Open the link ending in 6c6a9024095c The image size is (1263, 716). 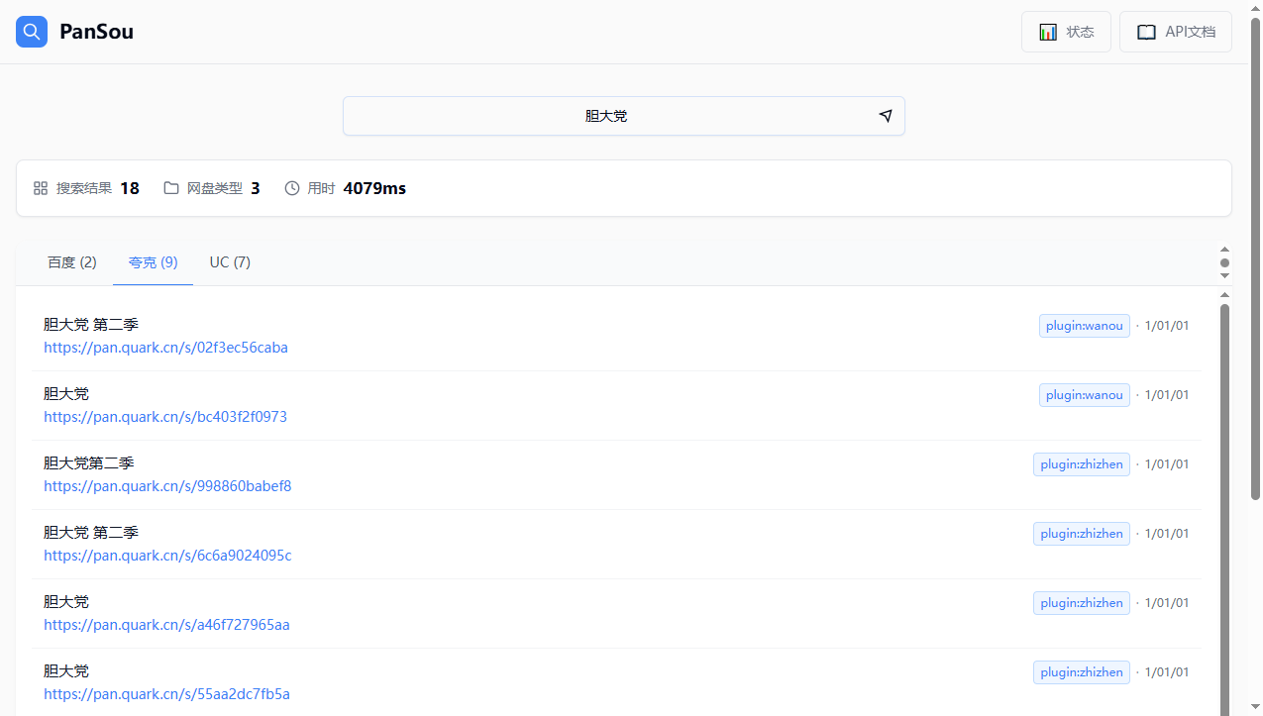pyautogui.click(x=167, y=556)
